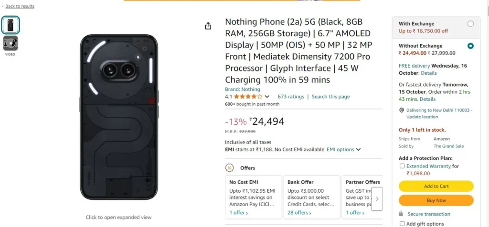489x227 pixels.
Task: Check the Add gift options box
Action: pyautogui.click(x=402, y=224)
